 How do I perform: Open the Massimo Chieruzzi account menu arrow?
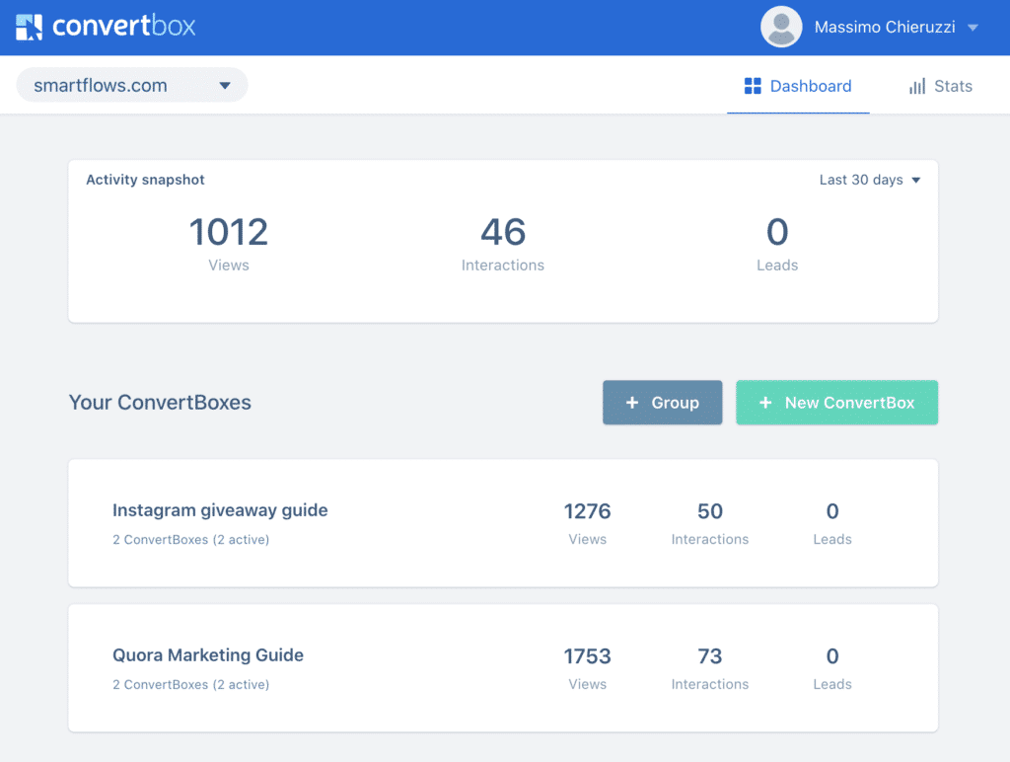(x=974, y=28)
